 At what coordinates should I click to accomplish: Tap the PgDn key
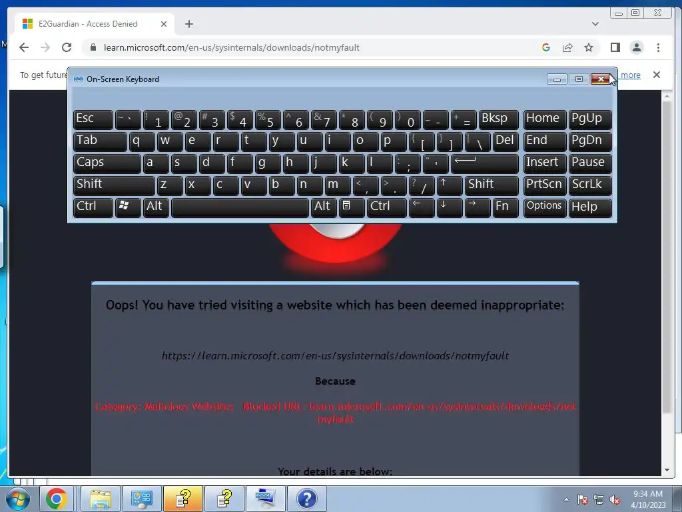coord(590,141)
